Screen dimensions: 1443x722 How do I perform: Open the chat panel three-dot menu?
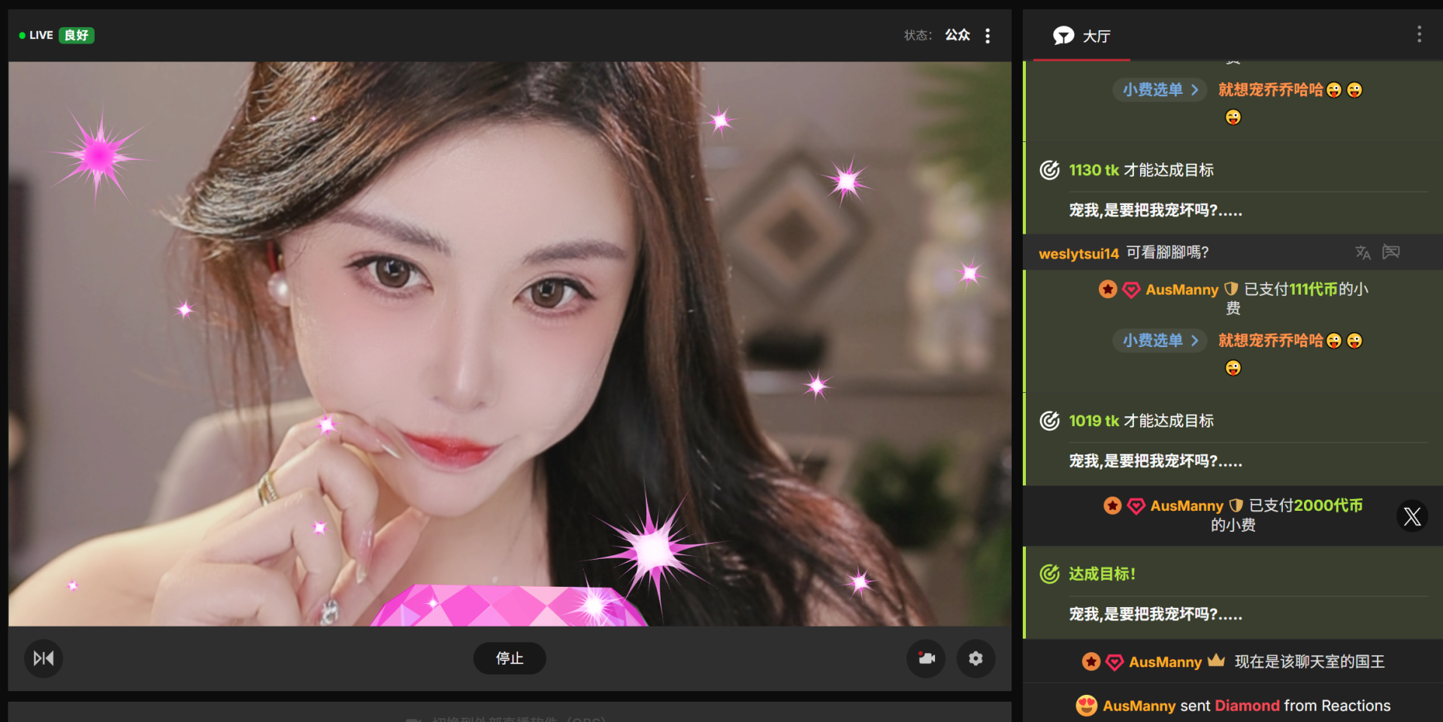click(x=1419, y=34)
